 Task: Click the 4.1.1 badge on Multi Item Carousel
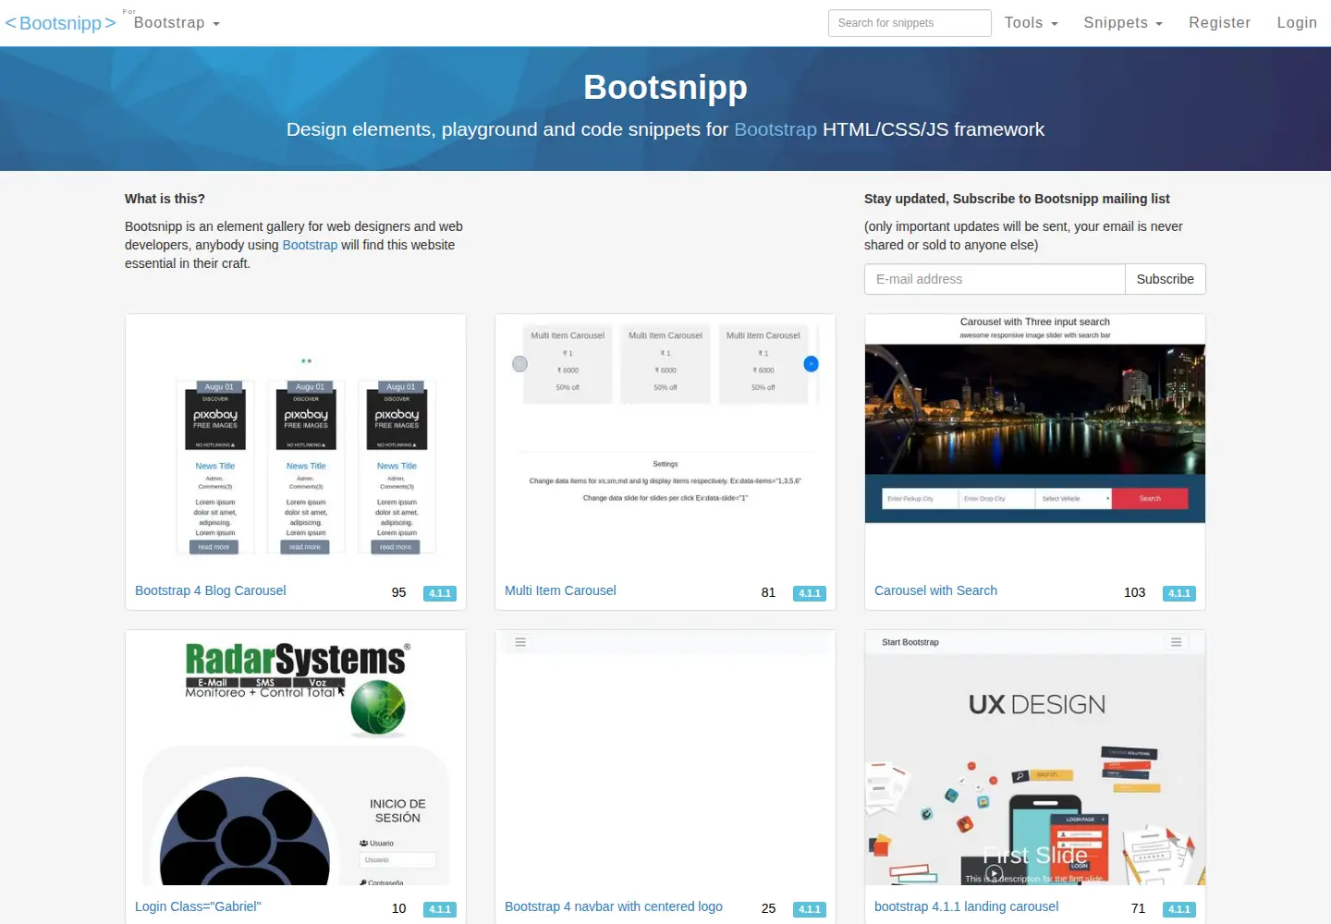click(x=810, y=593)
